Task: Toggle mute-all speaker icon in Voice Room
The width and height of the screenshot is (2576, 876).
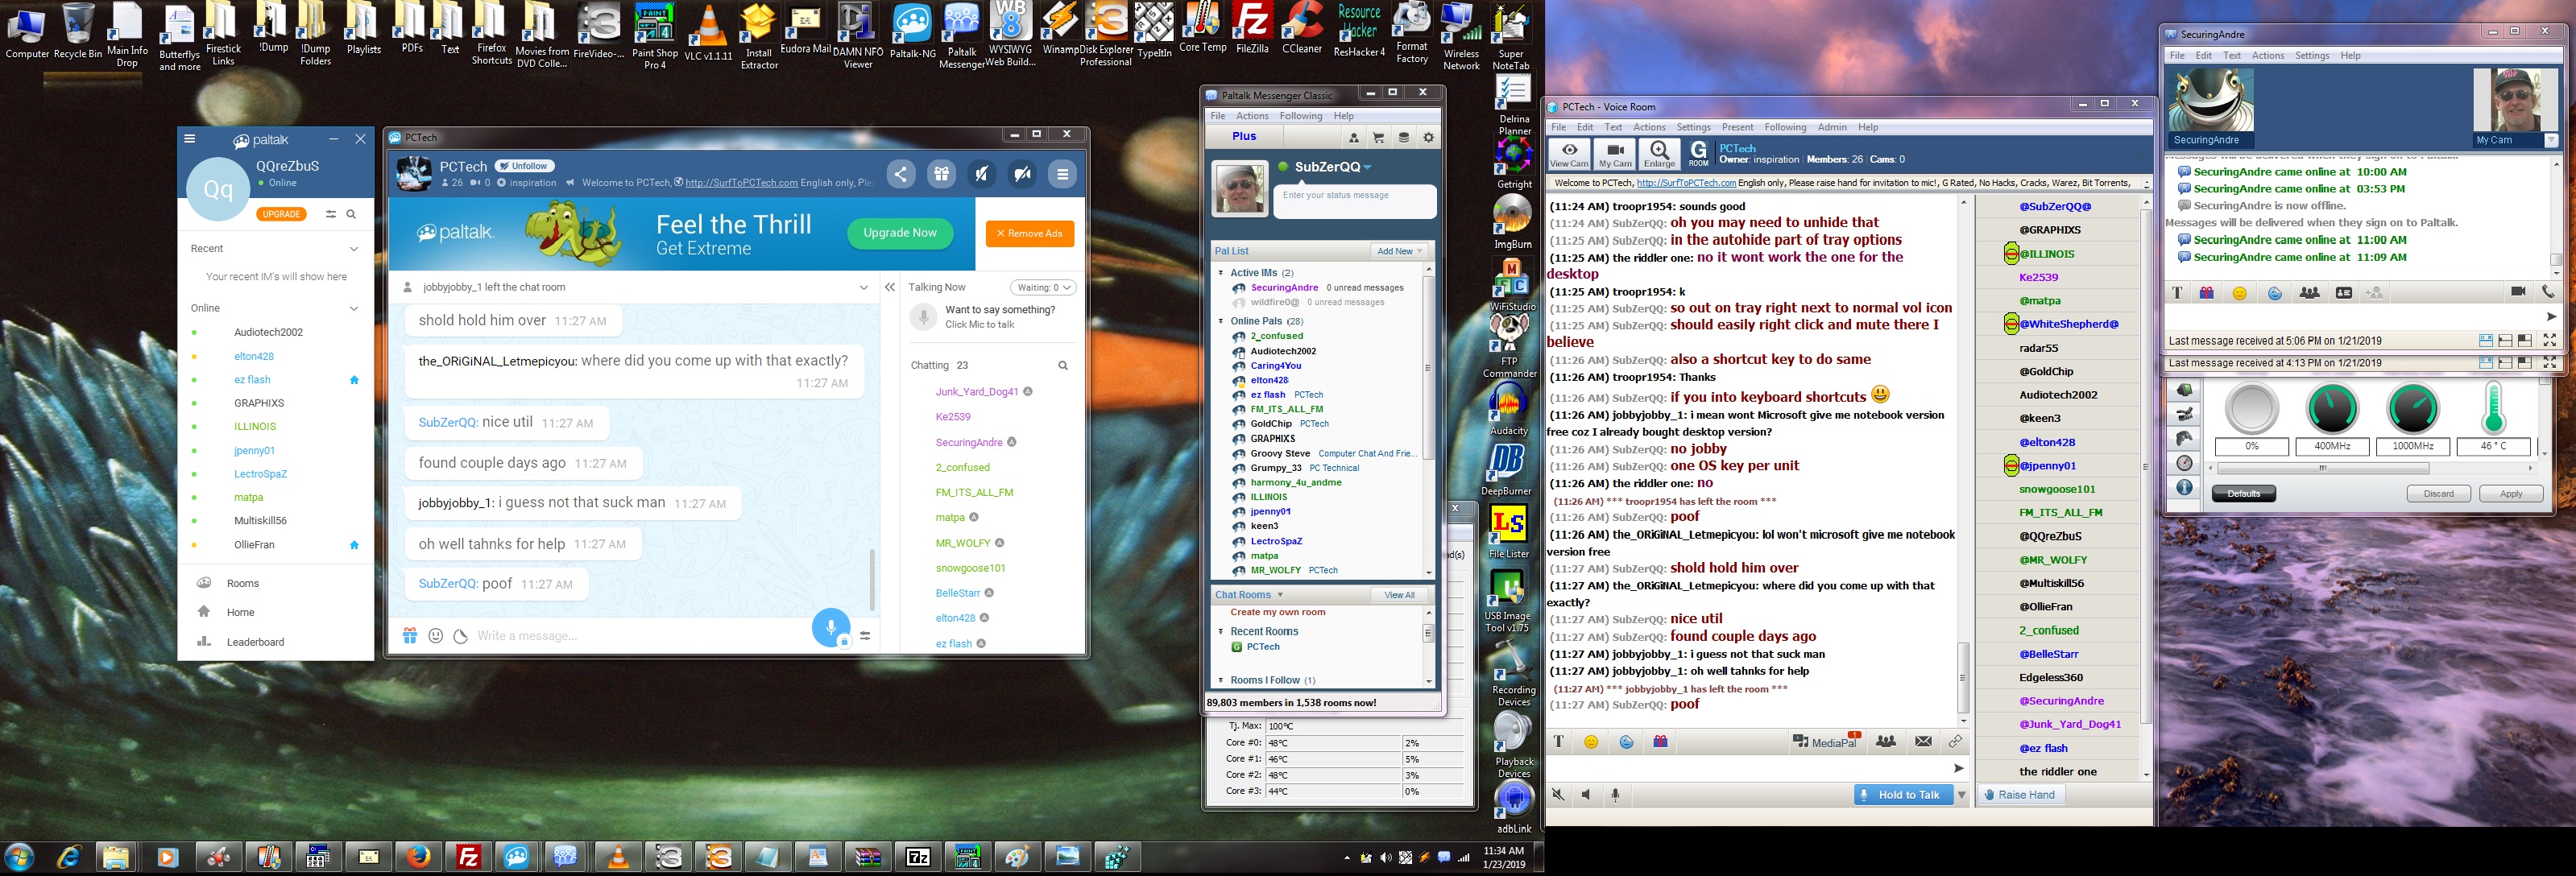Action: click(1558, 795)
